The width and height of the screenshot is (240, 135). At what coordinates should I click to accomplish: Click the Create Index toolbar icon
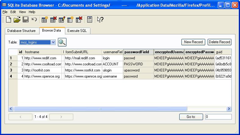70,20
